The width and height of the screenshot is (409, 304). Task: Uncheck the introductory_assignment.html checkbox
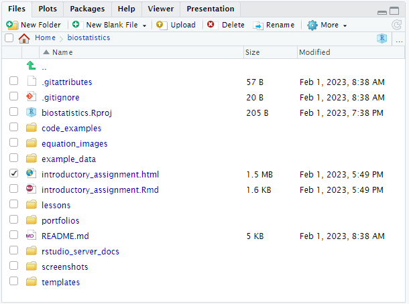[13, 173]
